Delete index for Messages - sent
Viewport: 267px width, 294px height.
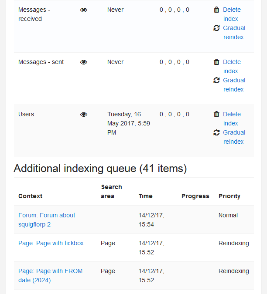click(232, 66)
